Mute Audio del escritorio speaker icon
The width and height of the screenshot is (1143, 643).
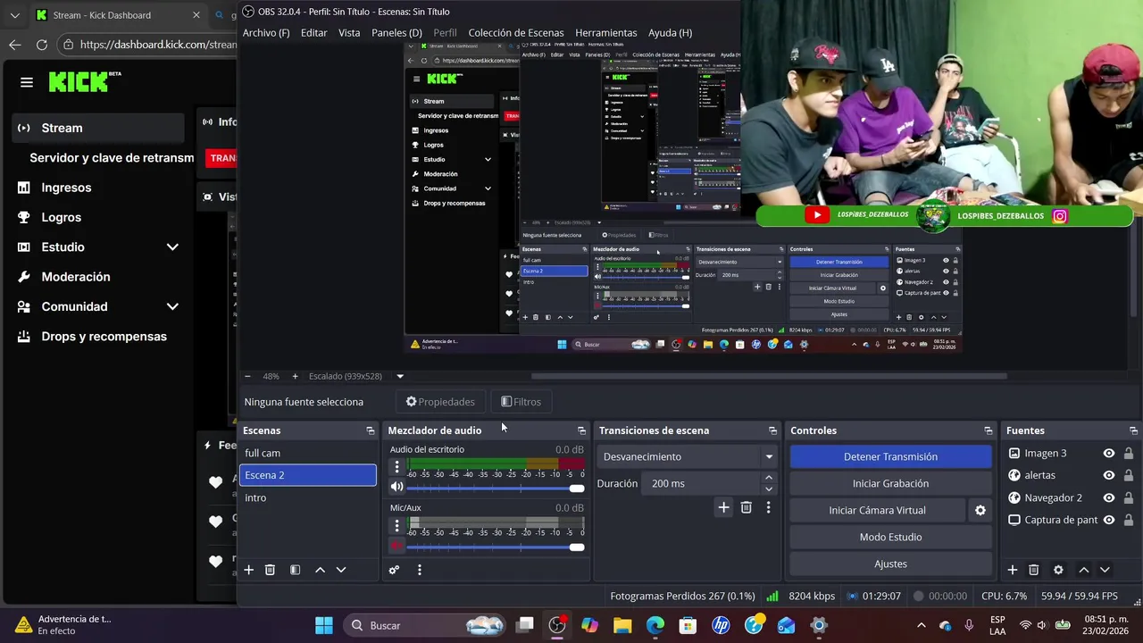pyautogui.click(x=396, y=487)
